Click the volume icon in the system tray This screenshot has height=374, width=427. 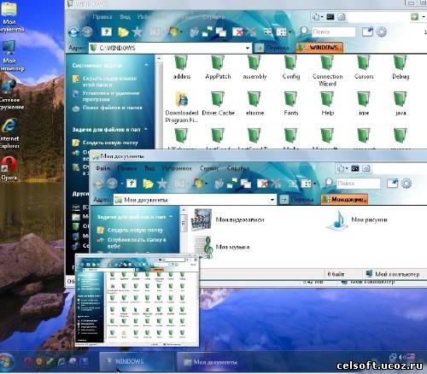pos(402,356)
